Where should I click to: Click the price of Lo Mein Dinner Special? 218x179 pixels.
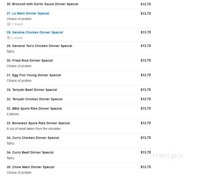point(146,13)
